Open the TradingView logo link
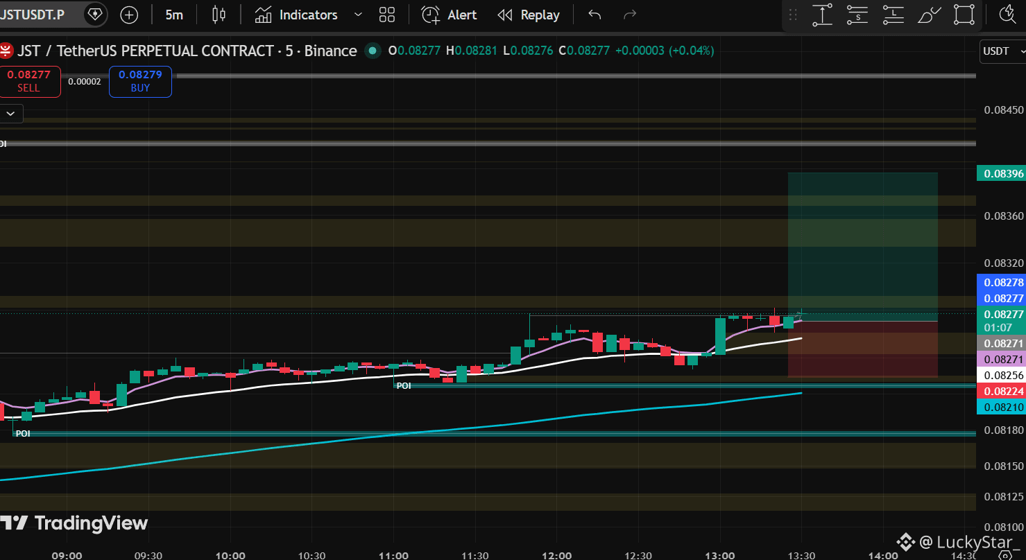This screenshot has height=560, width=1026. point(74,523)
